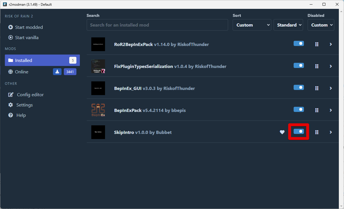Click the BepInExPack mod thumbnail icon
The width and height of the screenshot is (344, 209).
(x=98, y=110)
